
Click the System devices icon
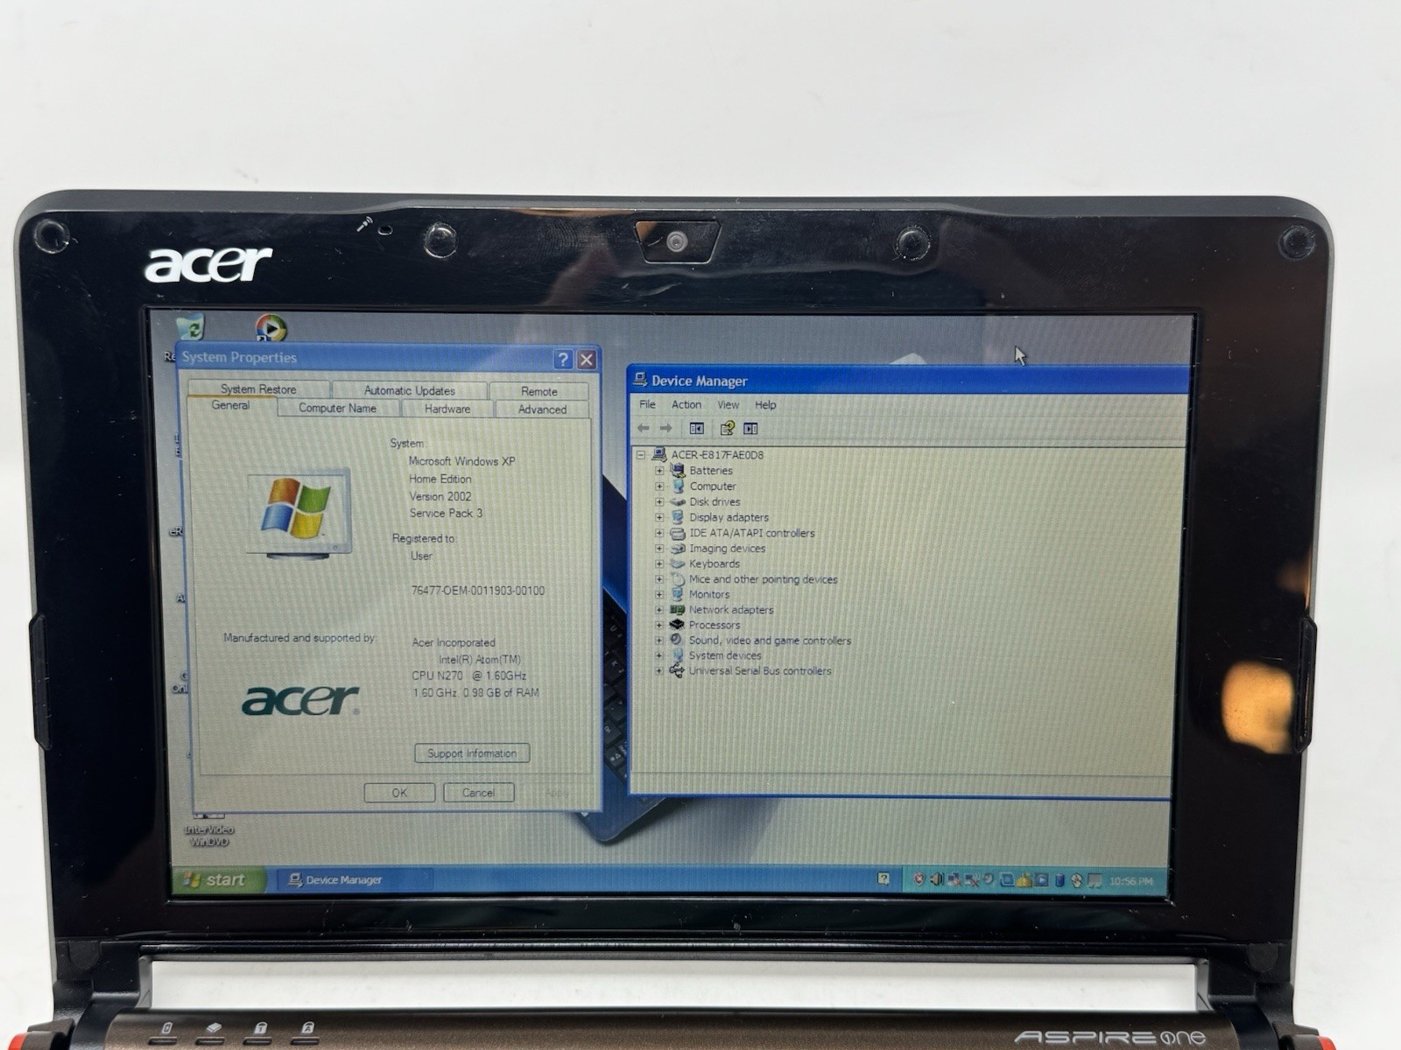(x=677, y=655)
